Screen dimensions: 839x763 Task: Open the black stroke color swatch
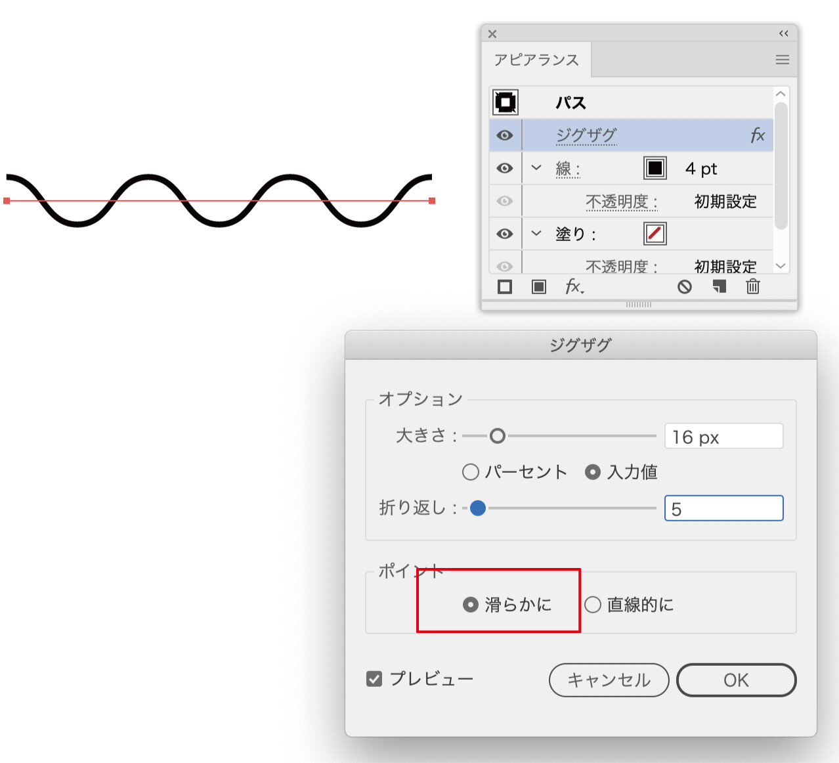tap(655, 168)
